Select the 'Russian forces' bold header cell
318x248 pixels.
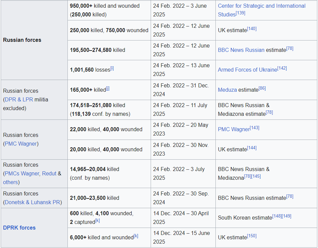point(34,40)
